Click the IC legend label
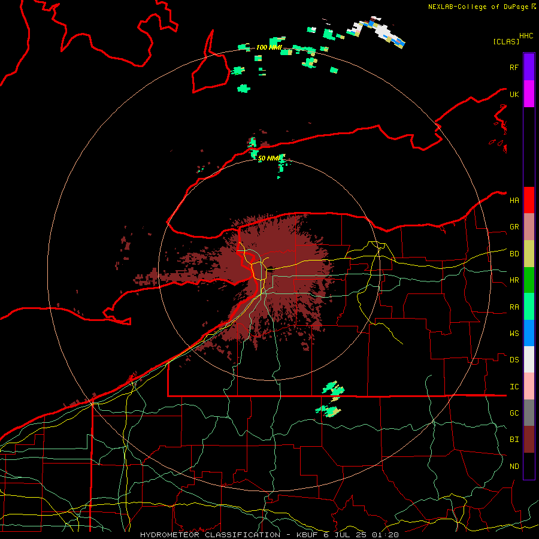Screen dimensions: 539x539 point(514,387)
